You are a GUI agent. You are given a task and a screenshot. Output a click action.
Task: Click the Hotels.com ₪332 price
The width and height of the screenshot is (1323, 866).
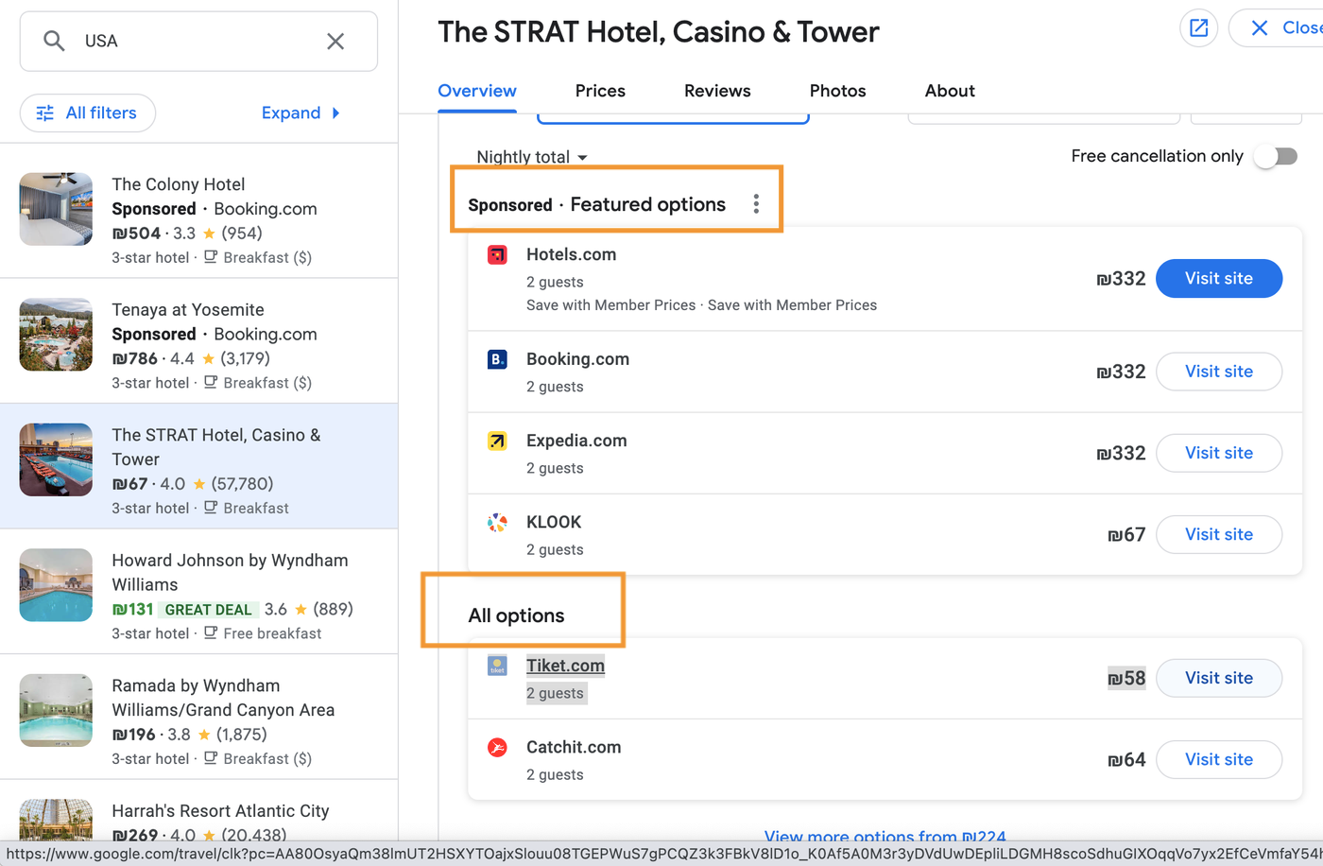pos(1121,279)
